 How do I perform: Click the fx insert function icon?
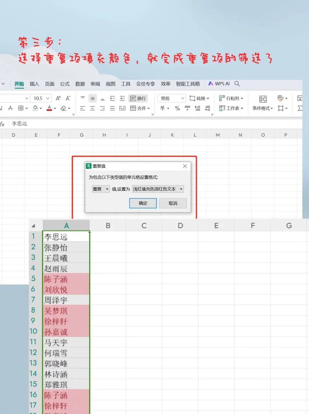pyautogui.click(x=2, y=124)
